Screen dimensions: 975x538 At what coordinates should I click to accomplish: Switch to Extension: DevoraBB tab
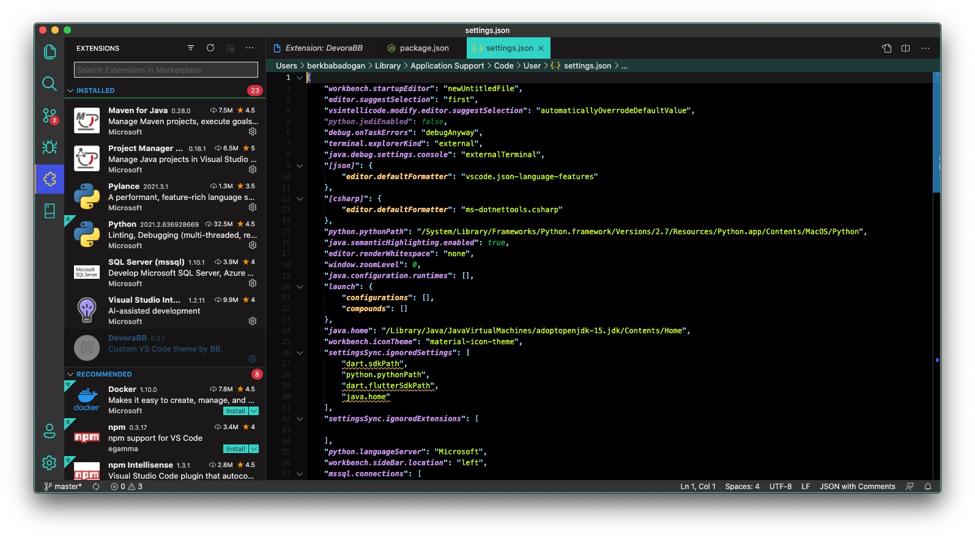pos(324,48)
